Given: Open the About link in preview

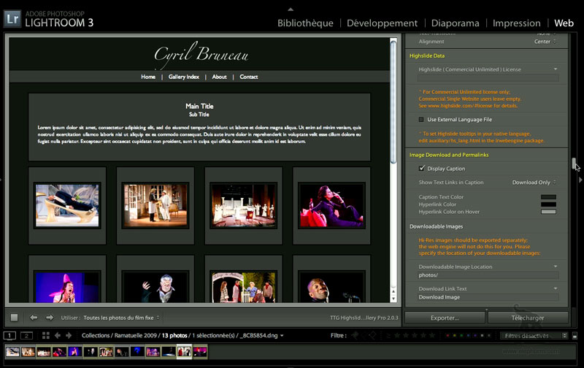Looking at the screenshot, I should point(220,77).
